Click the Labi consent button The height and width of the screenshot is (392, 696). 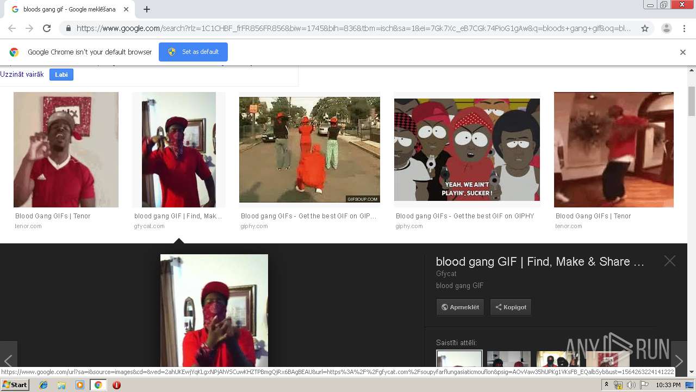[x=61, y=75]
